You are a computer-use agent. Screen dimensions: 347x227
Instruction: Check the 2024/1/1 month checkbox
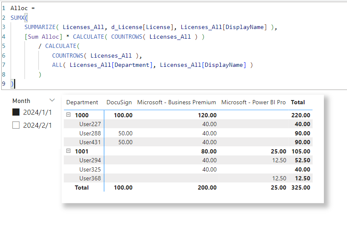click(x=16, y=112)
